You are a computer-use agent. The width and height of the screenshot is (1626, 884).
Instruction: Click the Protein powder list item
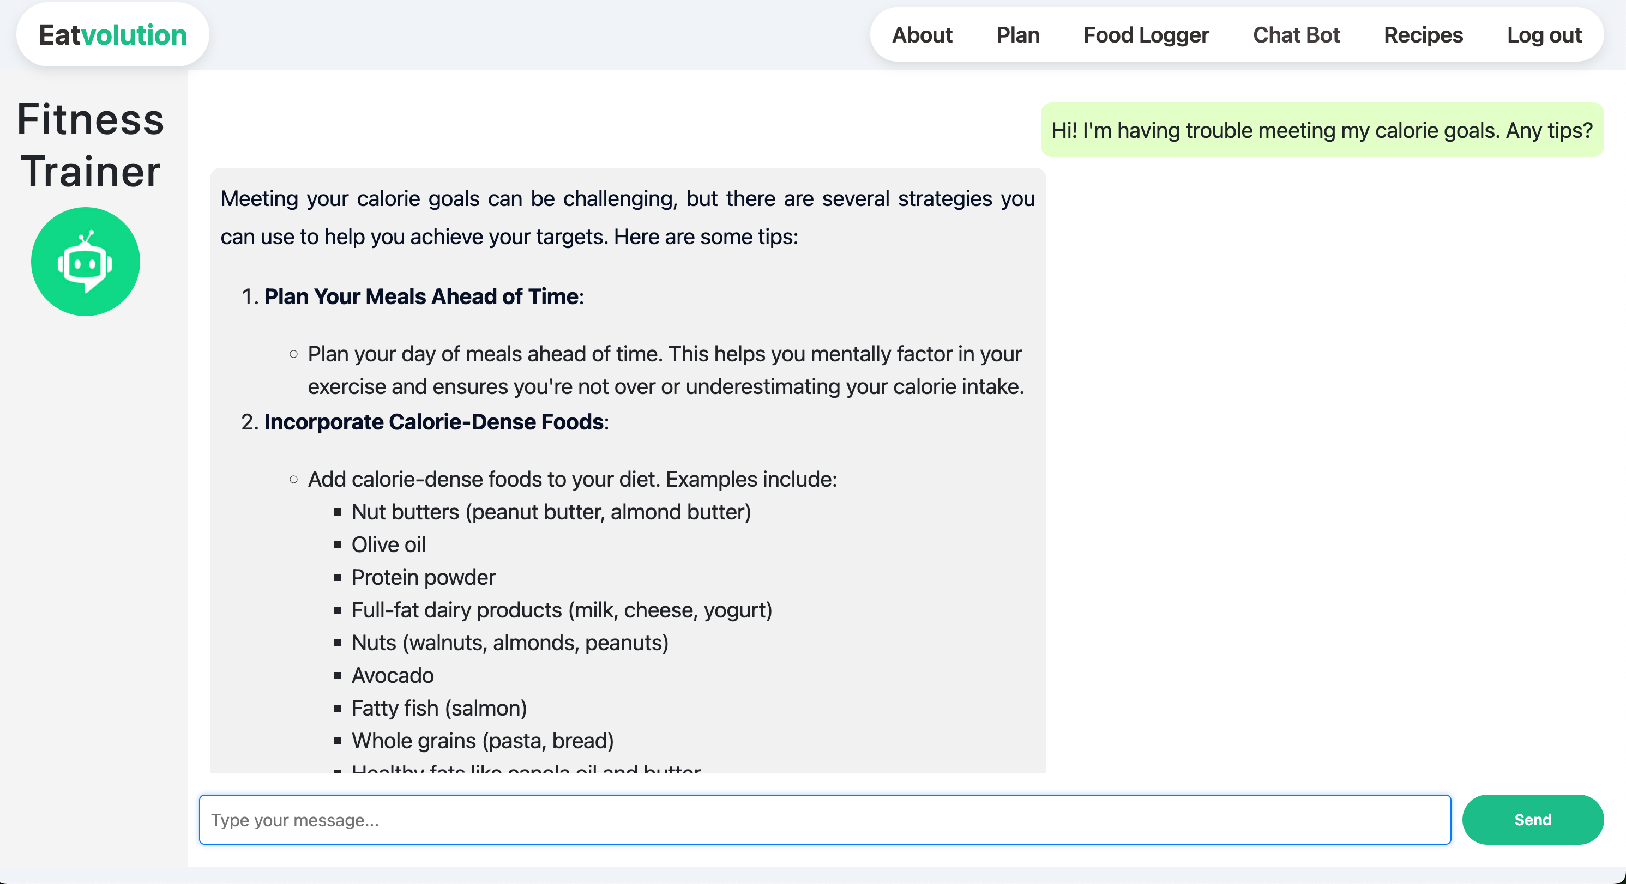click(423, 577)
